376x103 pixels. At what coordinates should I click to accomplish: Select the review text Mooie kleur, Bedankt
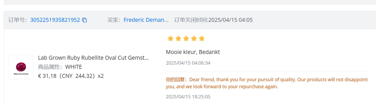[x=193, y=52]
